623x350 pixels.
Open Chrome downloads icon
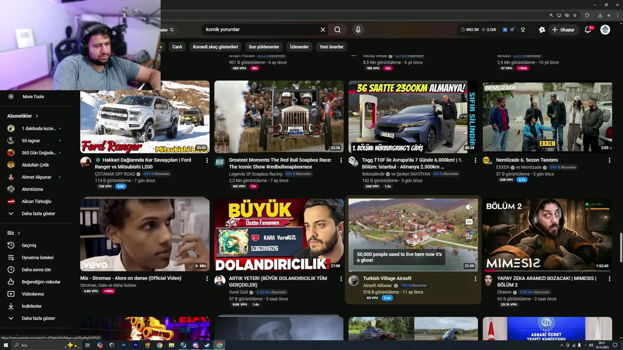[x=600, y=16]
